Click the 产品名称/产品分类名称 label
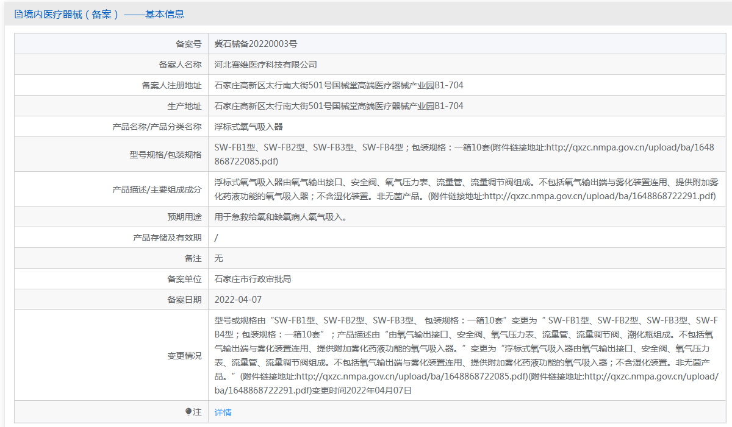The width and height of the screenshot is (732, 427). (157, 127)
